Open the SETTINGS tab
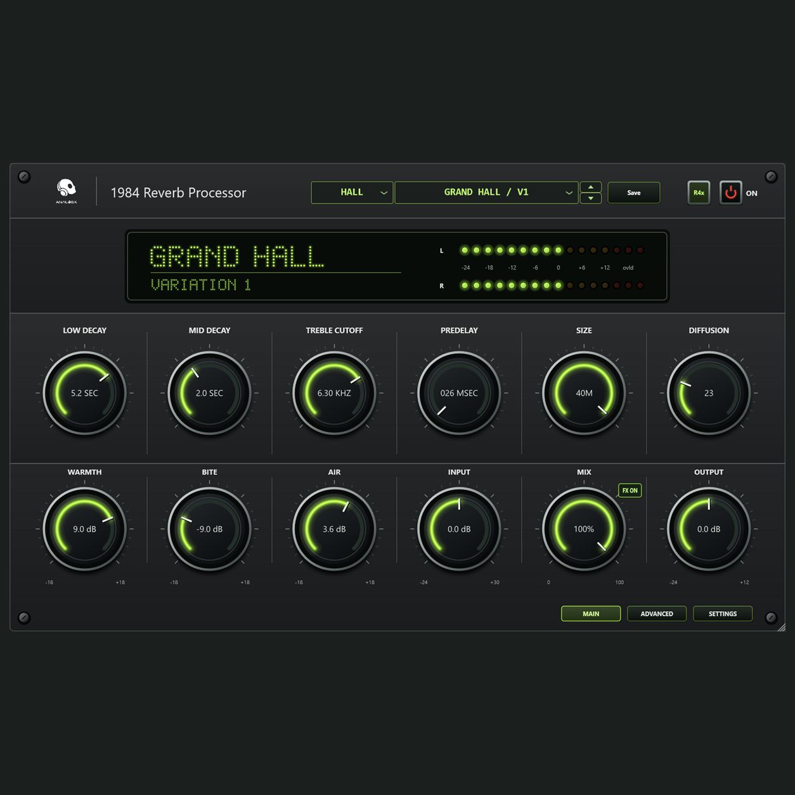This screenshot has width=795, height=795. [x=723, y=614]
